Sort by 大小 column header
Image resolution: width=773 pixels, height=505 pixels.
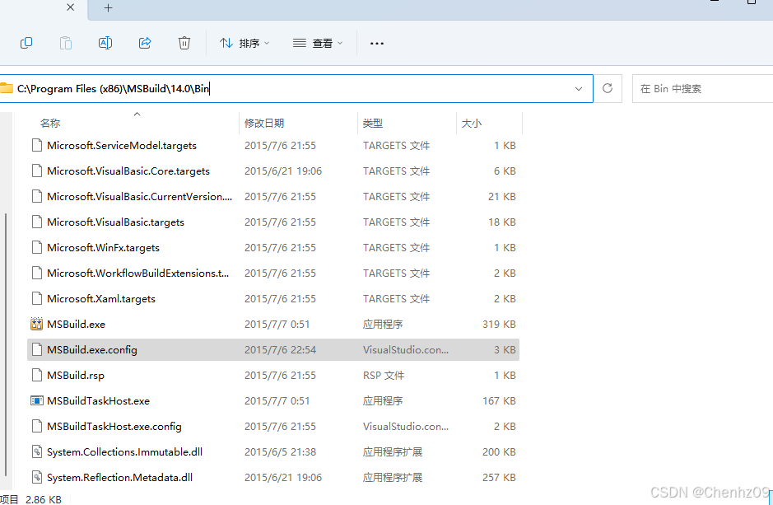pos(472,124)
